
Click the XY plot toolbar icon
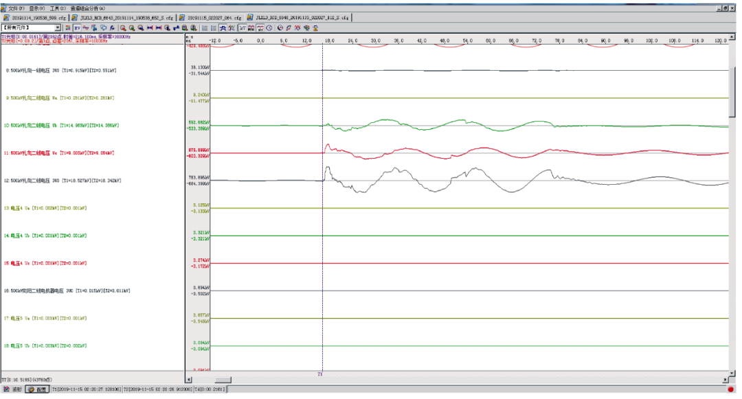pyautogui.click(x=77, y=28)
